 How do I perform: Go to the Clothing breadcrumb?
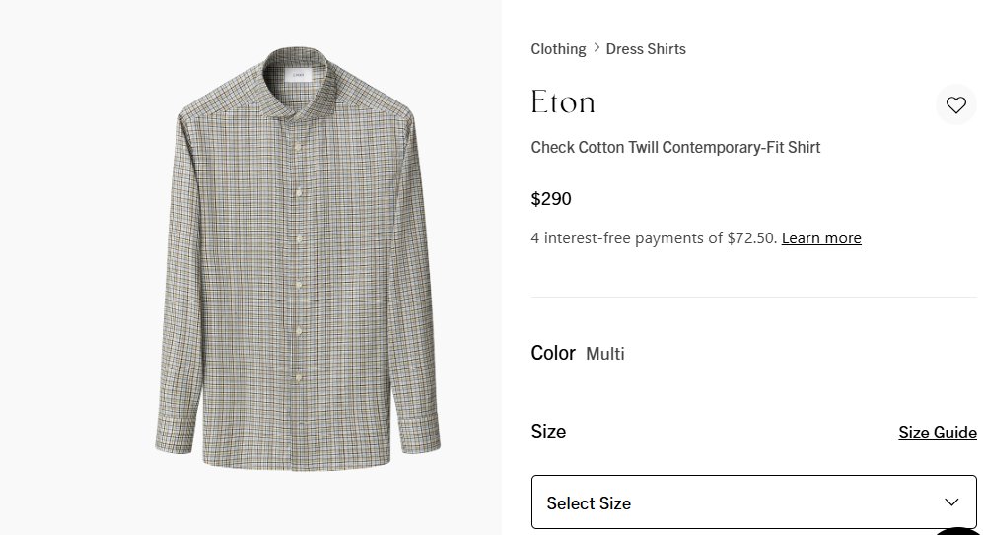pos(558,49)
